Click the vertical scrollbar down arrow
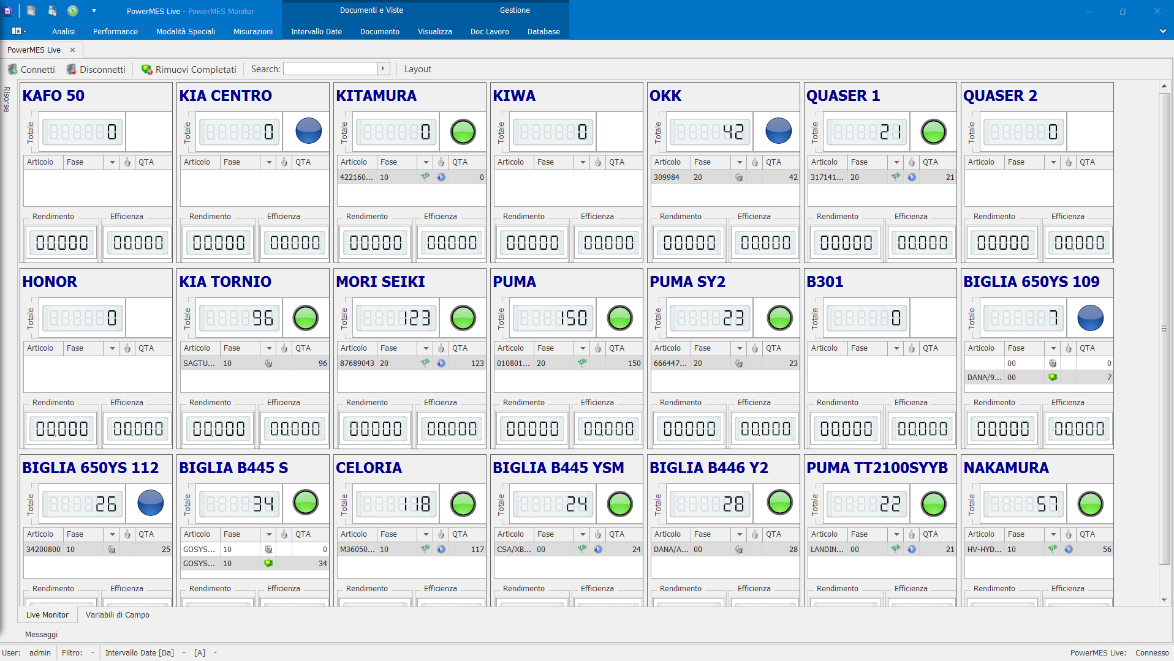The height and width of the screenshot is (661, 1174). 1164,600
